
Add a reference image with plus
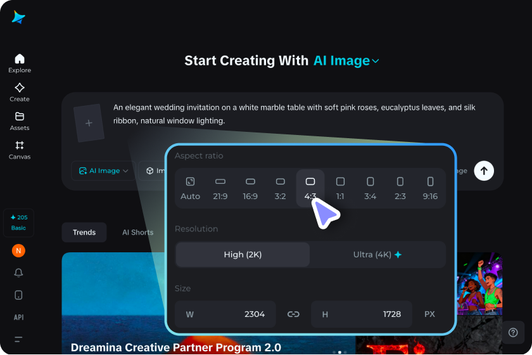pos(89,123)
